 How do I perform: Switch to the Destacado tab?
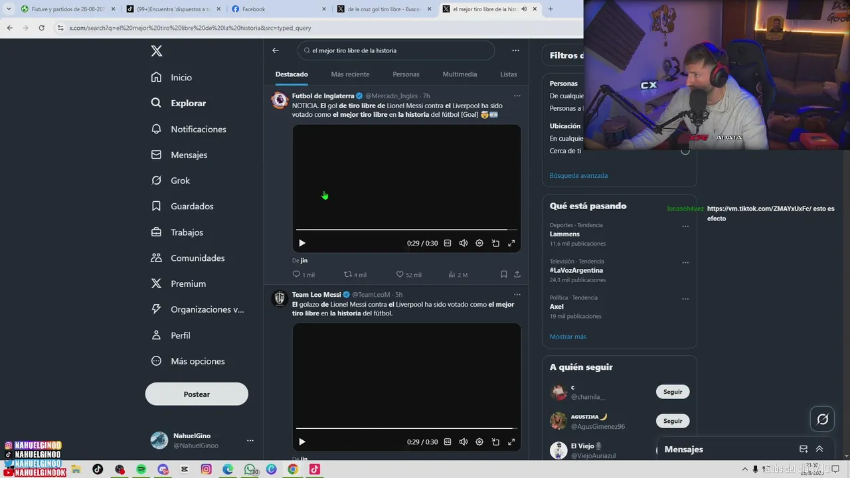292,74
